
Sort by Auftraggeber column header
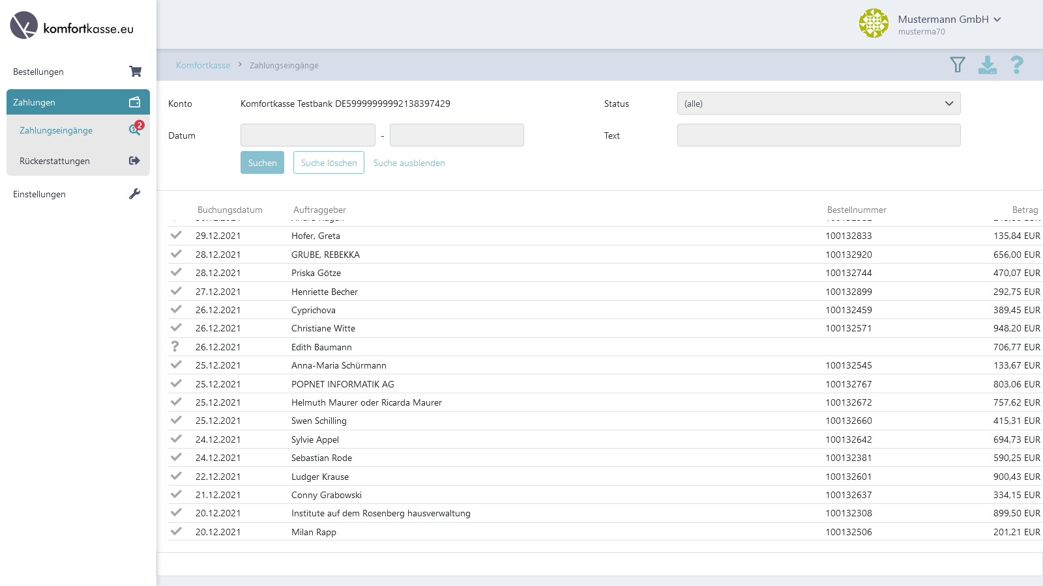(319, 210)
